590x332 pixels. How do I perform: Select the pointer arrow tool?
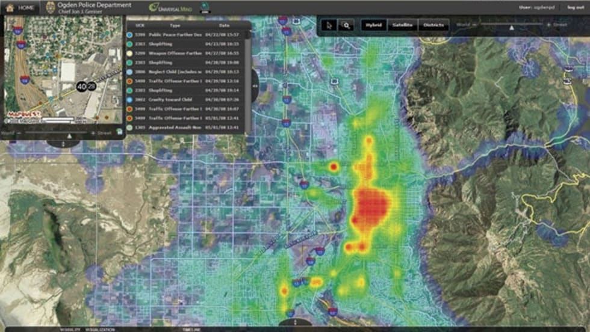click(x=329, y=25)
